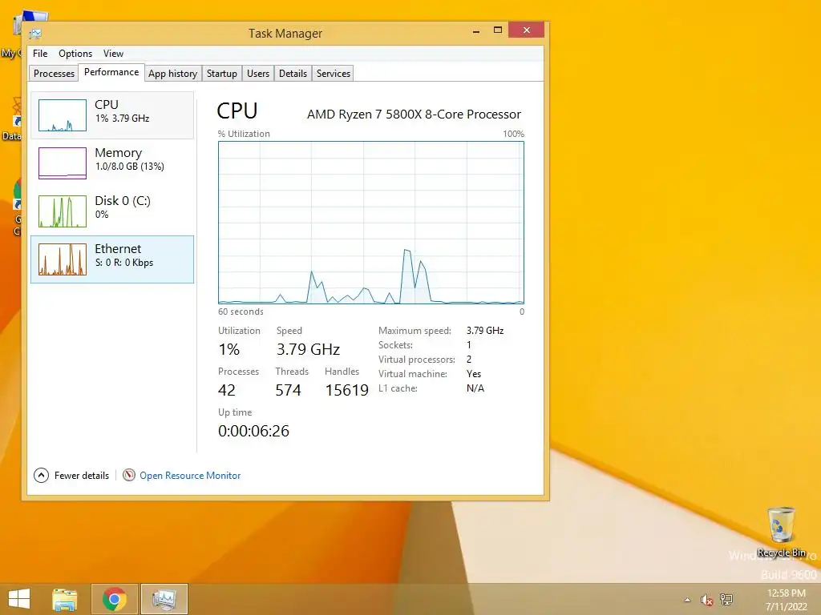Image resolution: width=821 pixels, height=615 pixels.
Task: Close the Task Manager window
Action: point(526,30)
